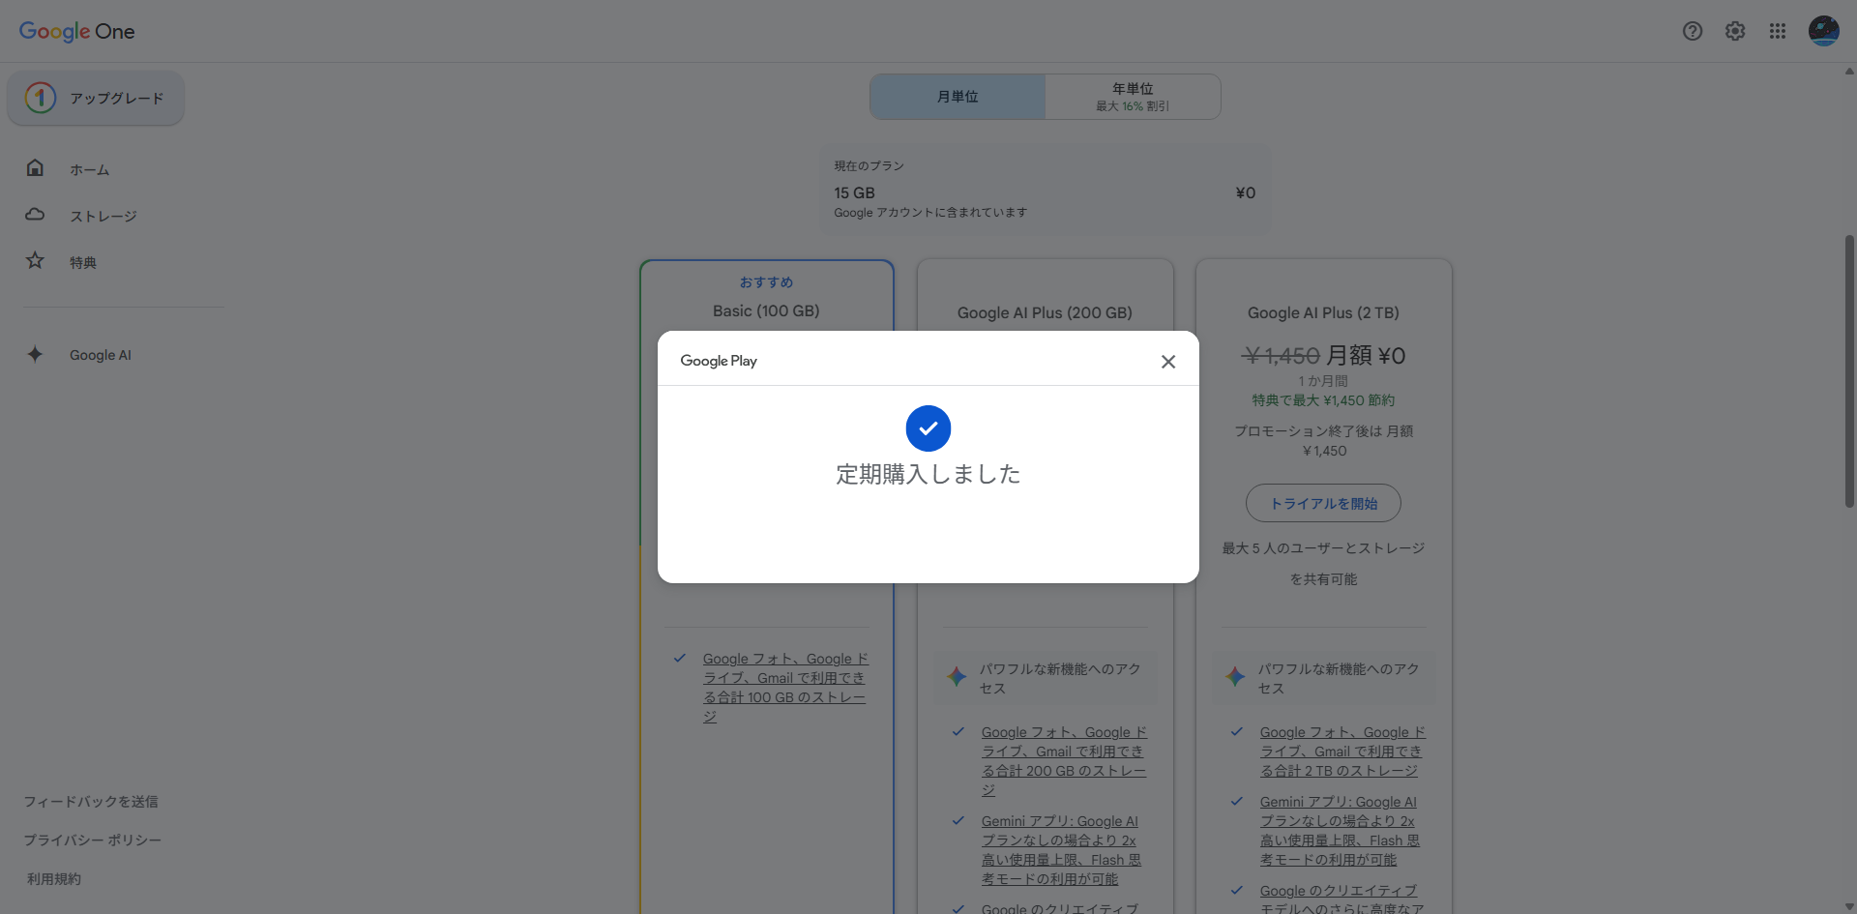Image resolution: width=1857 pixels, height=914 pixels.
Task: Close the Google Play dialog with X
Action: click(x=1168, y=362)
